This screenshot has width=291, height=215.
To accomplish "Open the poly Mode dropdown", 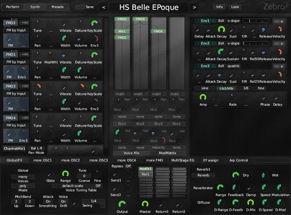I will pyautogui.click(x=23, y=186).
